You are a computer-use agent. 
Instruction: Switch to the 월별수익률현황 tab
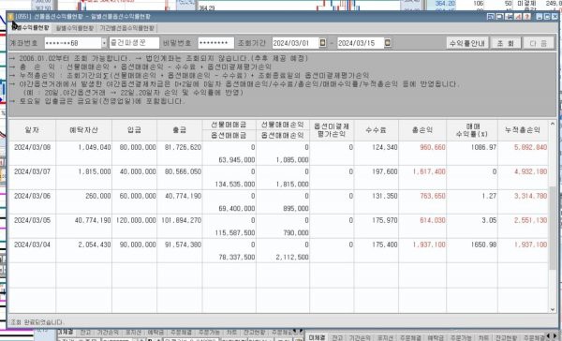click(75, 28)
